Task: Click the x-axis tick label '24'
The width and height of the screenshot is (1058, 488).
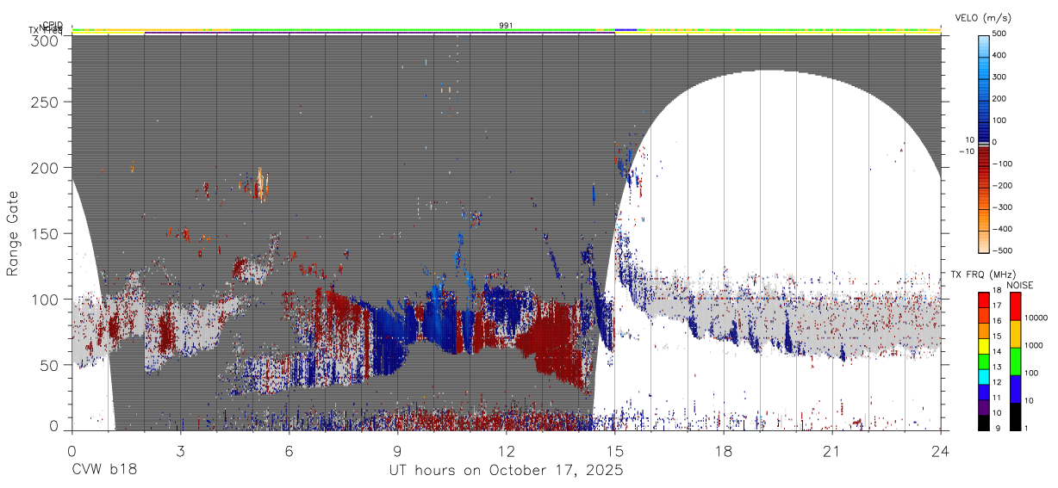Action: coord(940,450)
